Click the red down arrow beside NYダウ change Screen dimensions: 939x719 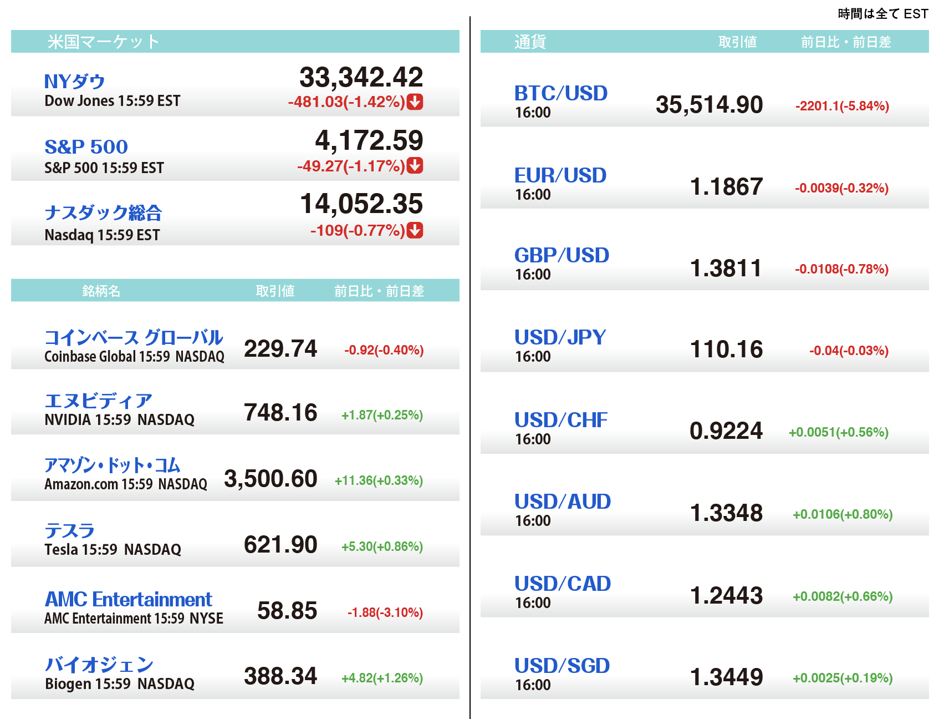[x=415, y=102]
